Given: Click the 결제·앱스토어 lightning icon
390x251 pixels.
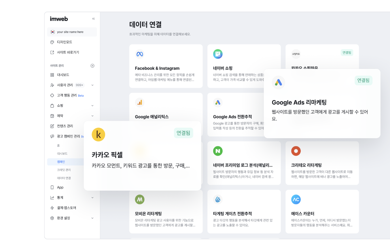Looking at the screenshot, I should click(52, 208).
